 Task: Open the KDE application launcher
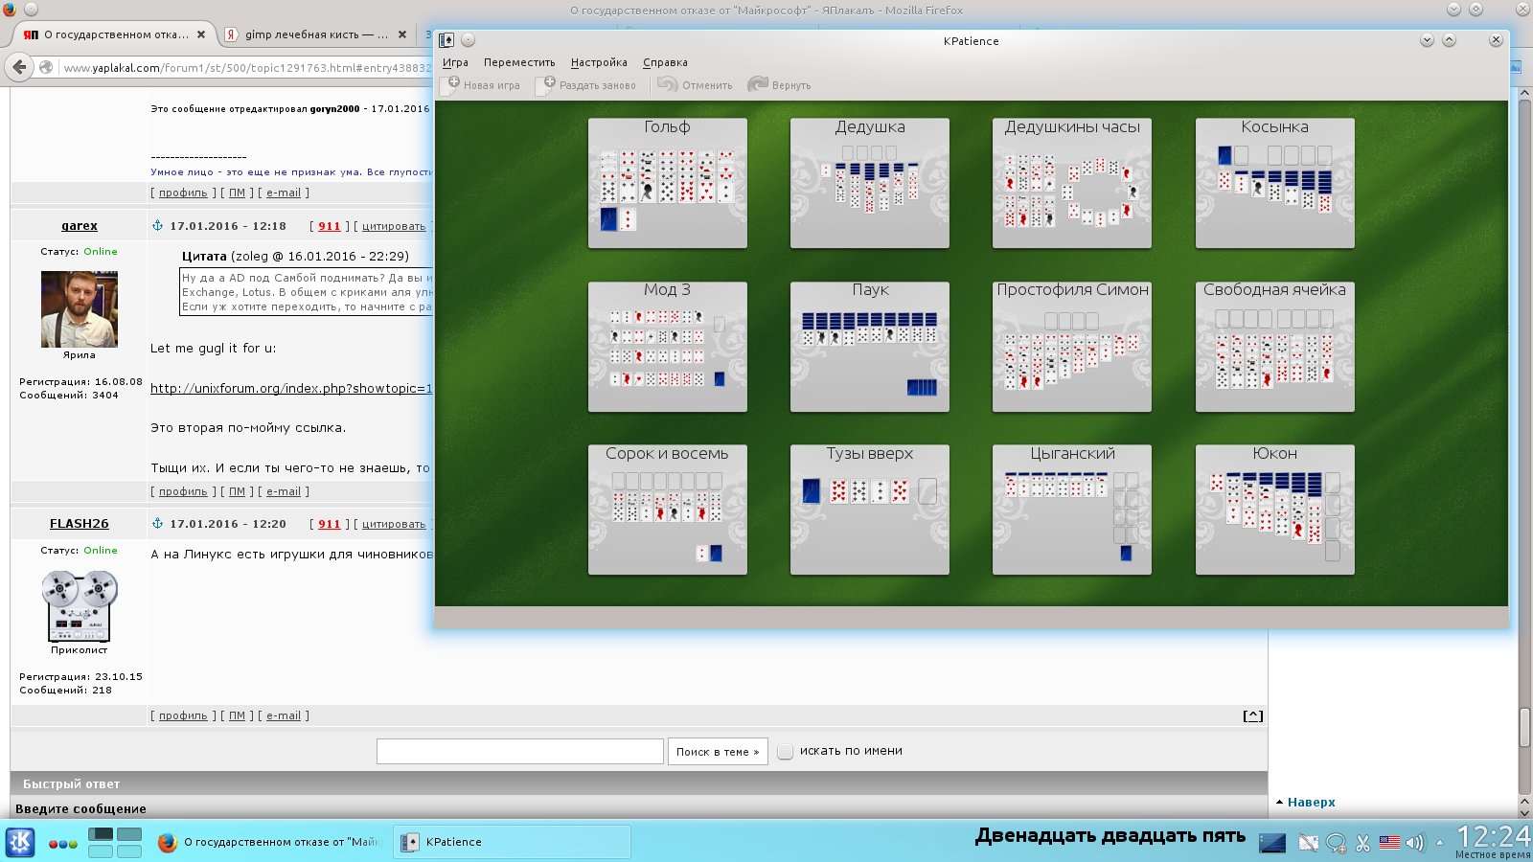tap(20, 842)
